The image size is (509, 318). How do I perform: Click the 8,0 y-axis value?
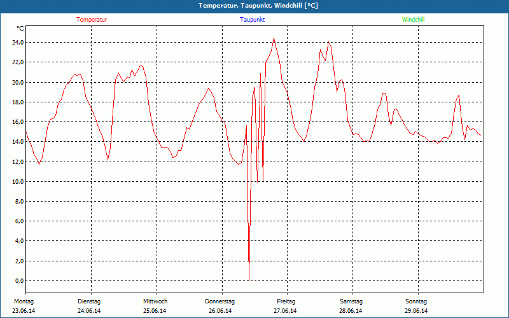point(21,202)
